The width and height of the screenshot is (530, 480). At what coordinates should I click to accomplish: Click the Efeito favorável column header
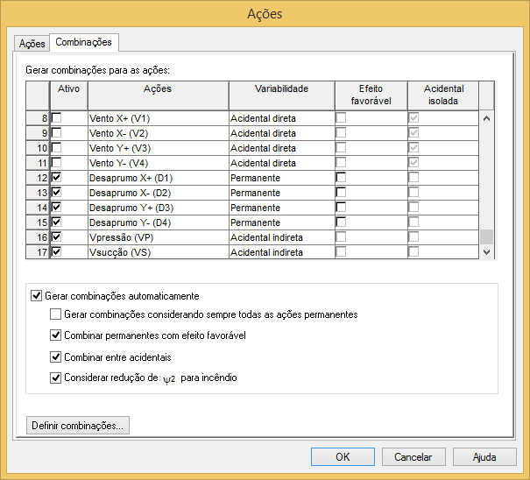pos(371,95)
